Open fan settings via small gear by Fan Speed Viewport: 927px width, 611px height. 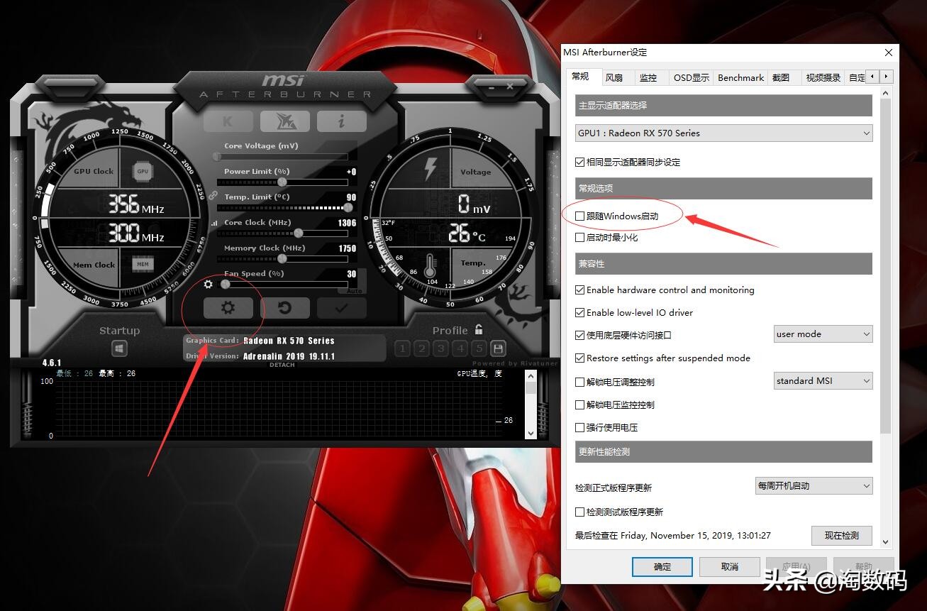(x=208, y=284)
